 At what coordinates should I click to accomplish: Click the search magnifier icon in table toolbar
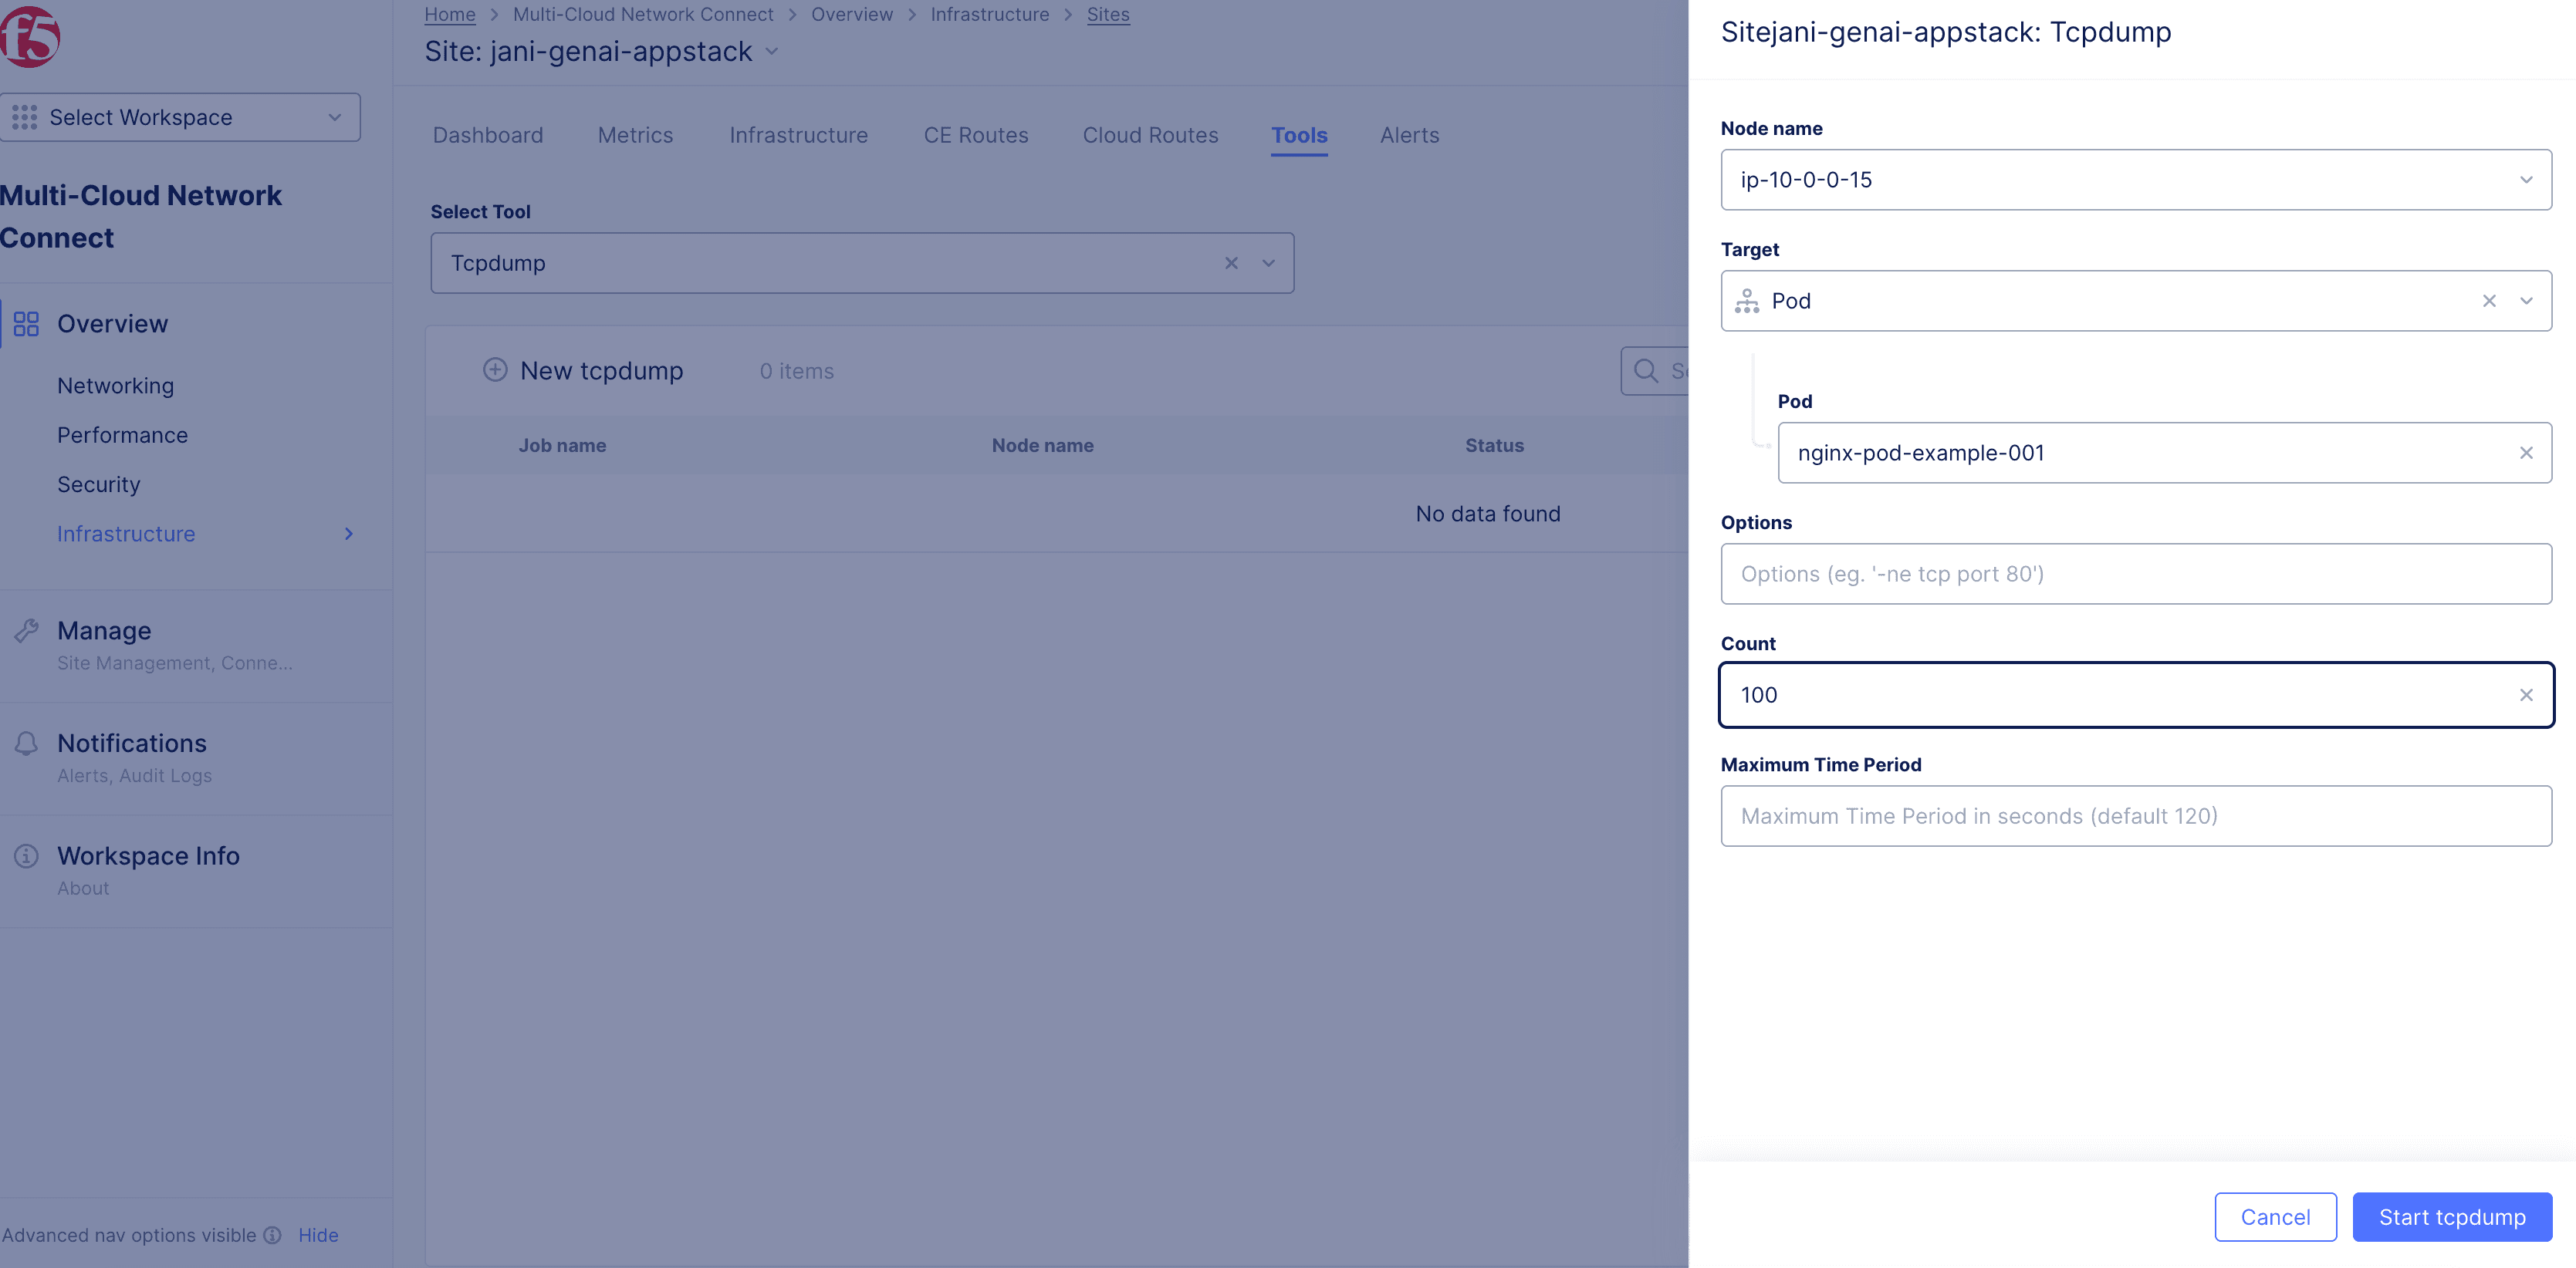[1646, 371]
